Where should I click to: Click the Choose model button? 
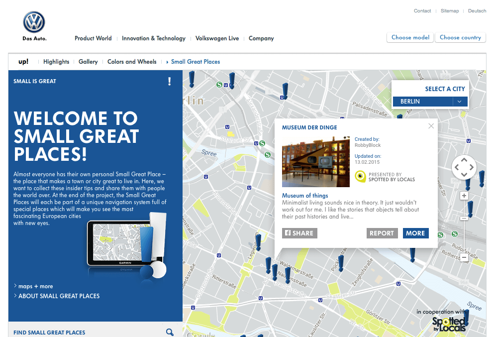(410, 37)
